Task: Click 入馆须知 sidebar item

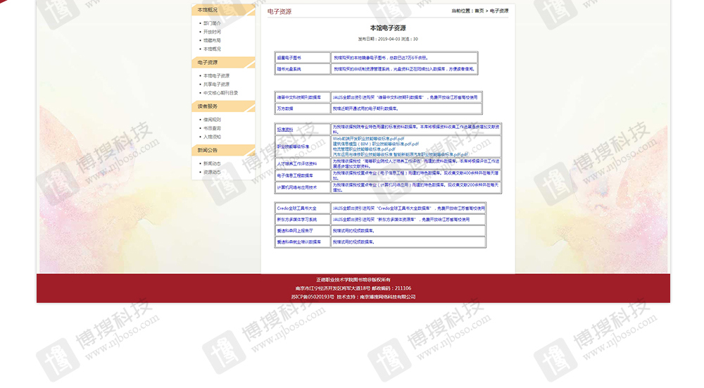Action: point(212,137)
